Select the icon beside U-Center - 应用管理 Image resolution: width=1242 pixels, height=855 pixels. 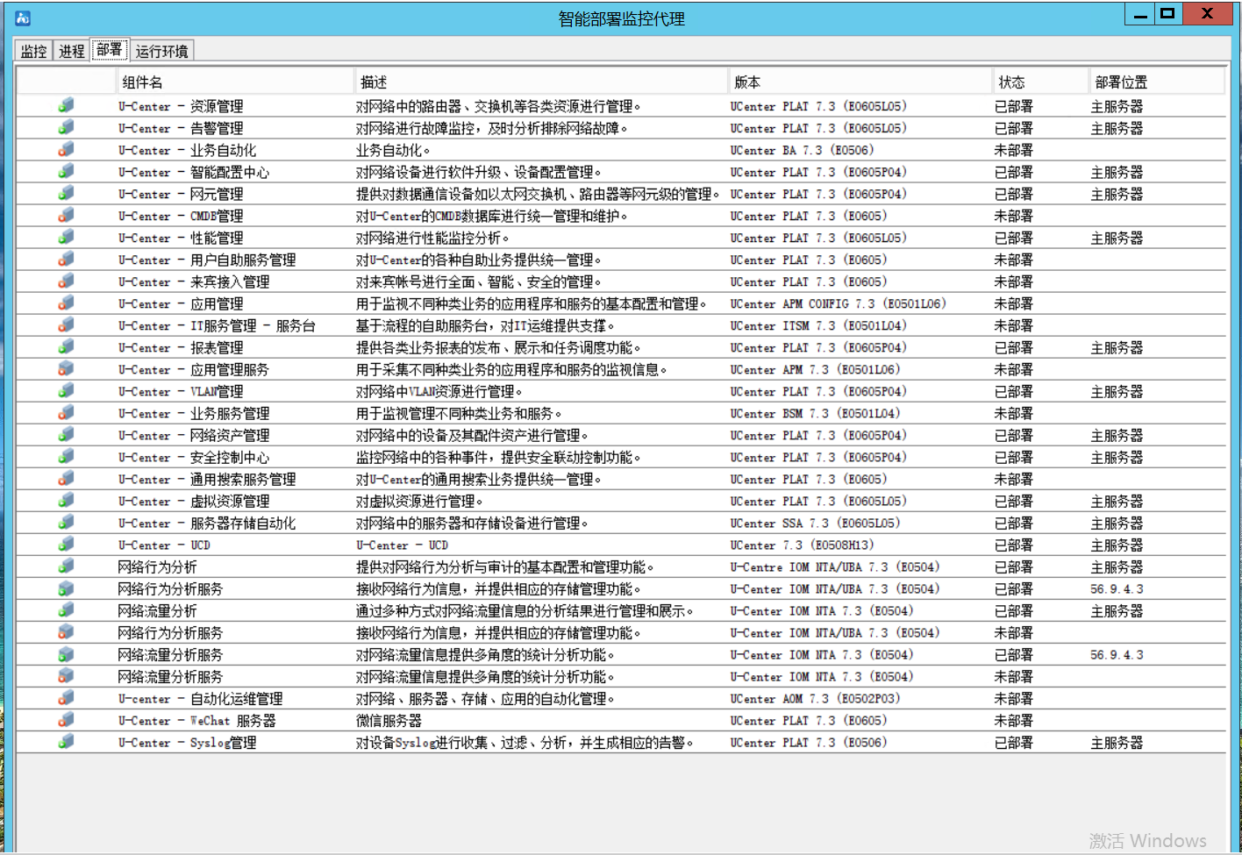[x=67, y=303]
